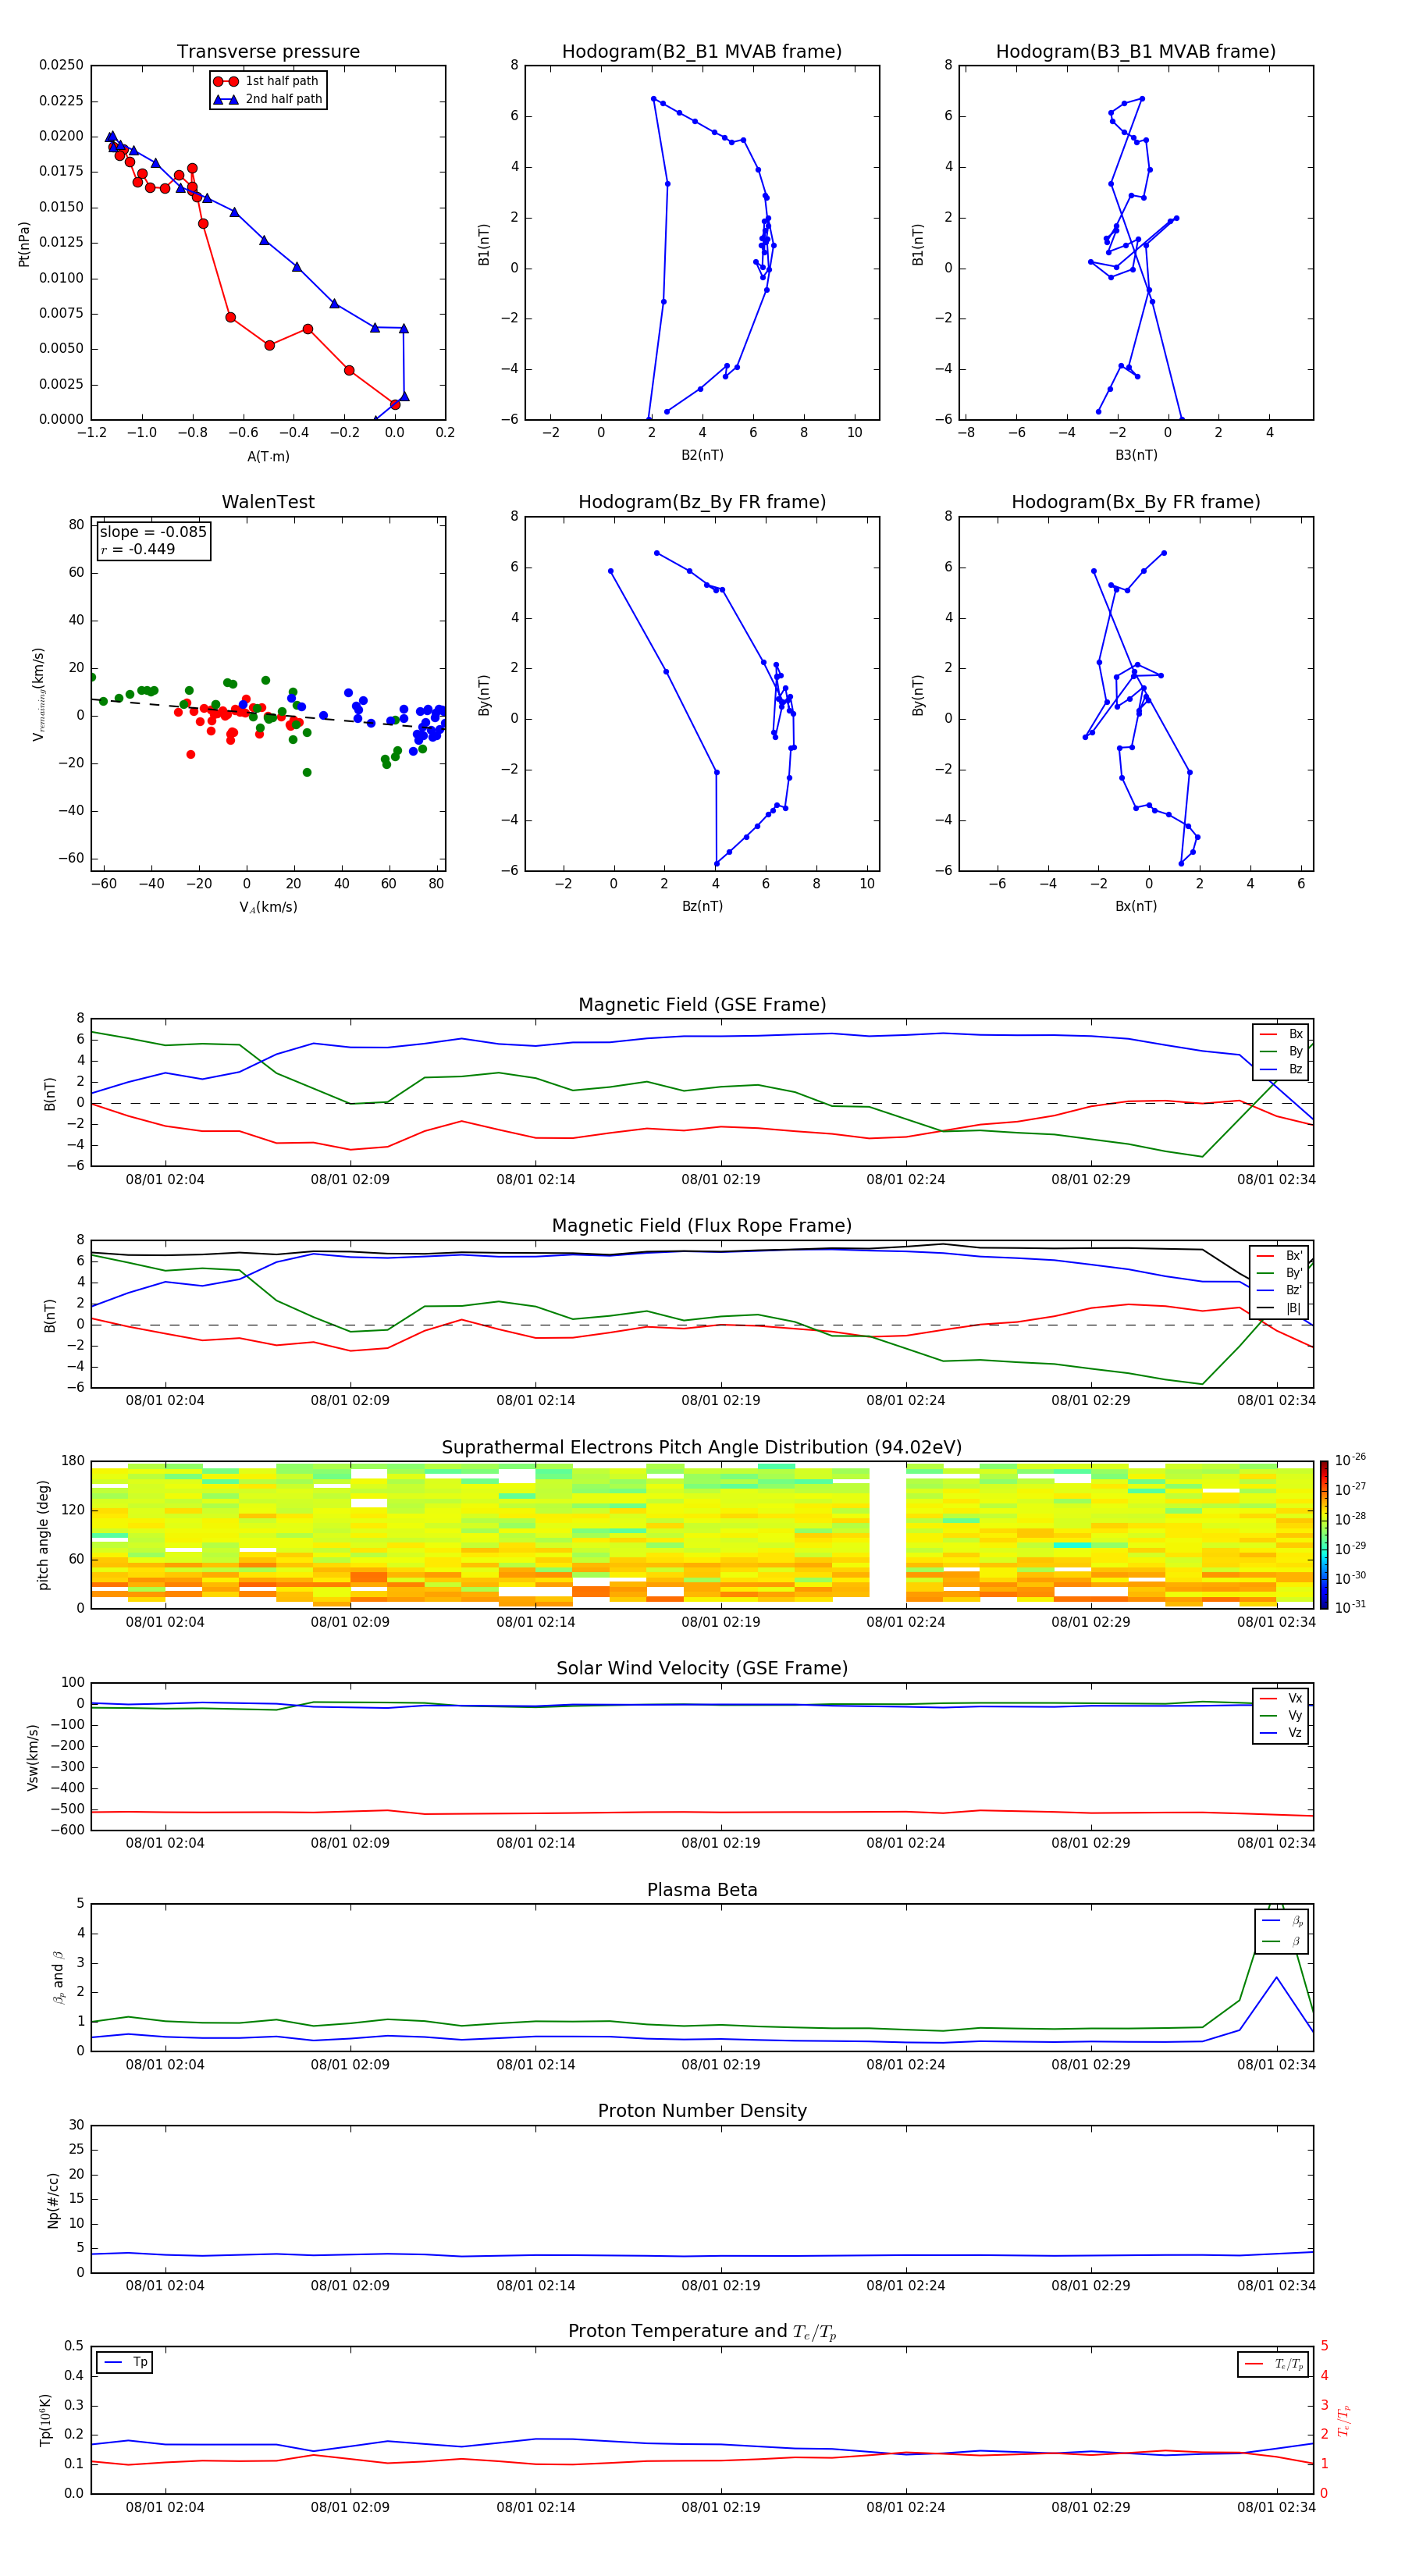Click the red Te/Tp right-axis label

click(1345, 2421)
